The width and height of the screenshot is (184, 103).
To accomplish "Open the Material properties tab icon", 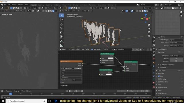I will tap(154, 83).
